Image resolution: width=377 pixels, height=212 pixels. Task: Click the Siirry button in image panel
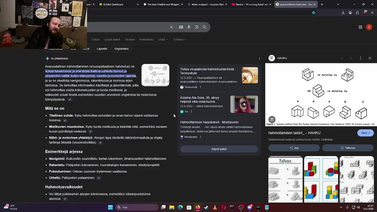point(366,133)
